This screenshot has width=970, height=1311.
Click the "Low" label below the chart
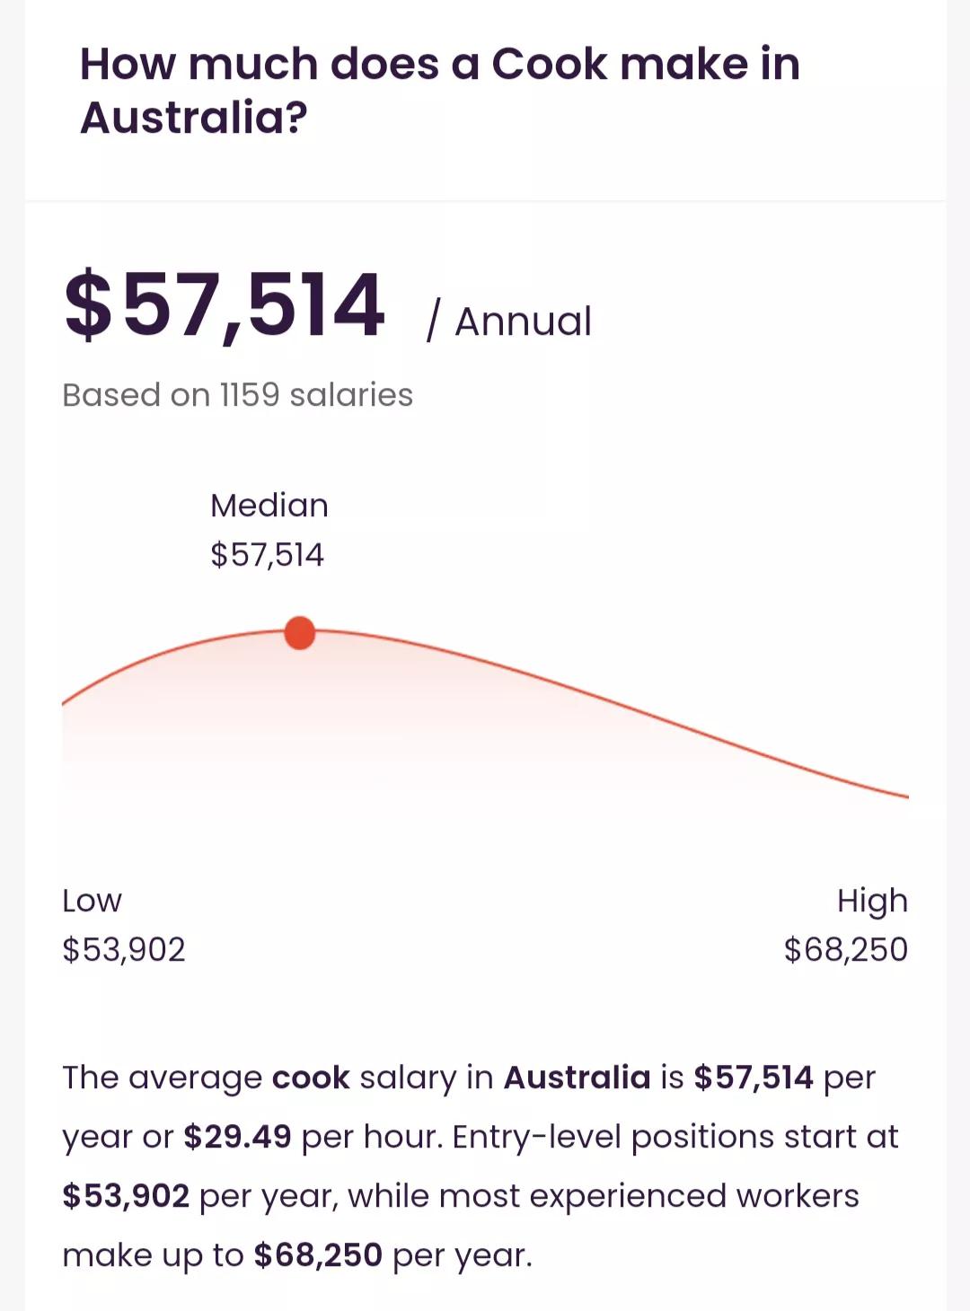click(92, 901)
